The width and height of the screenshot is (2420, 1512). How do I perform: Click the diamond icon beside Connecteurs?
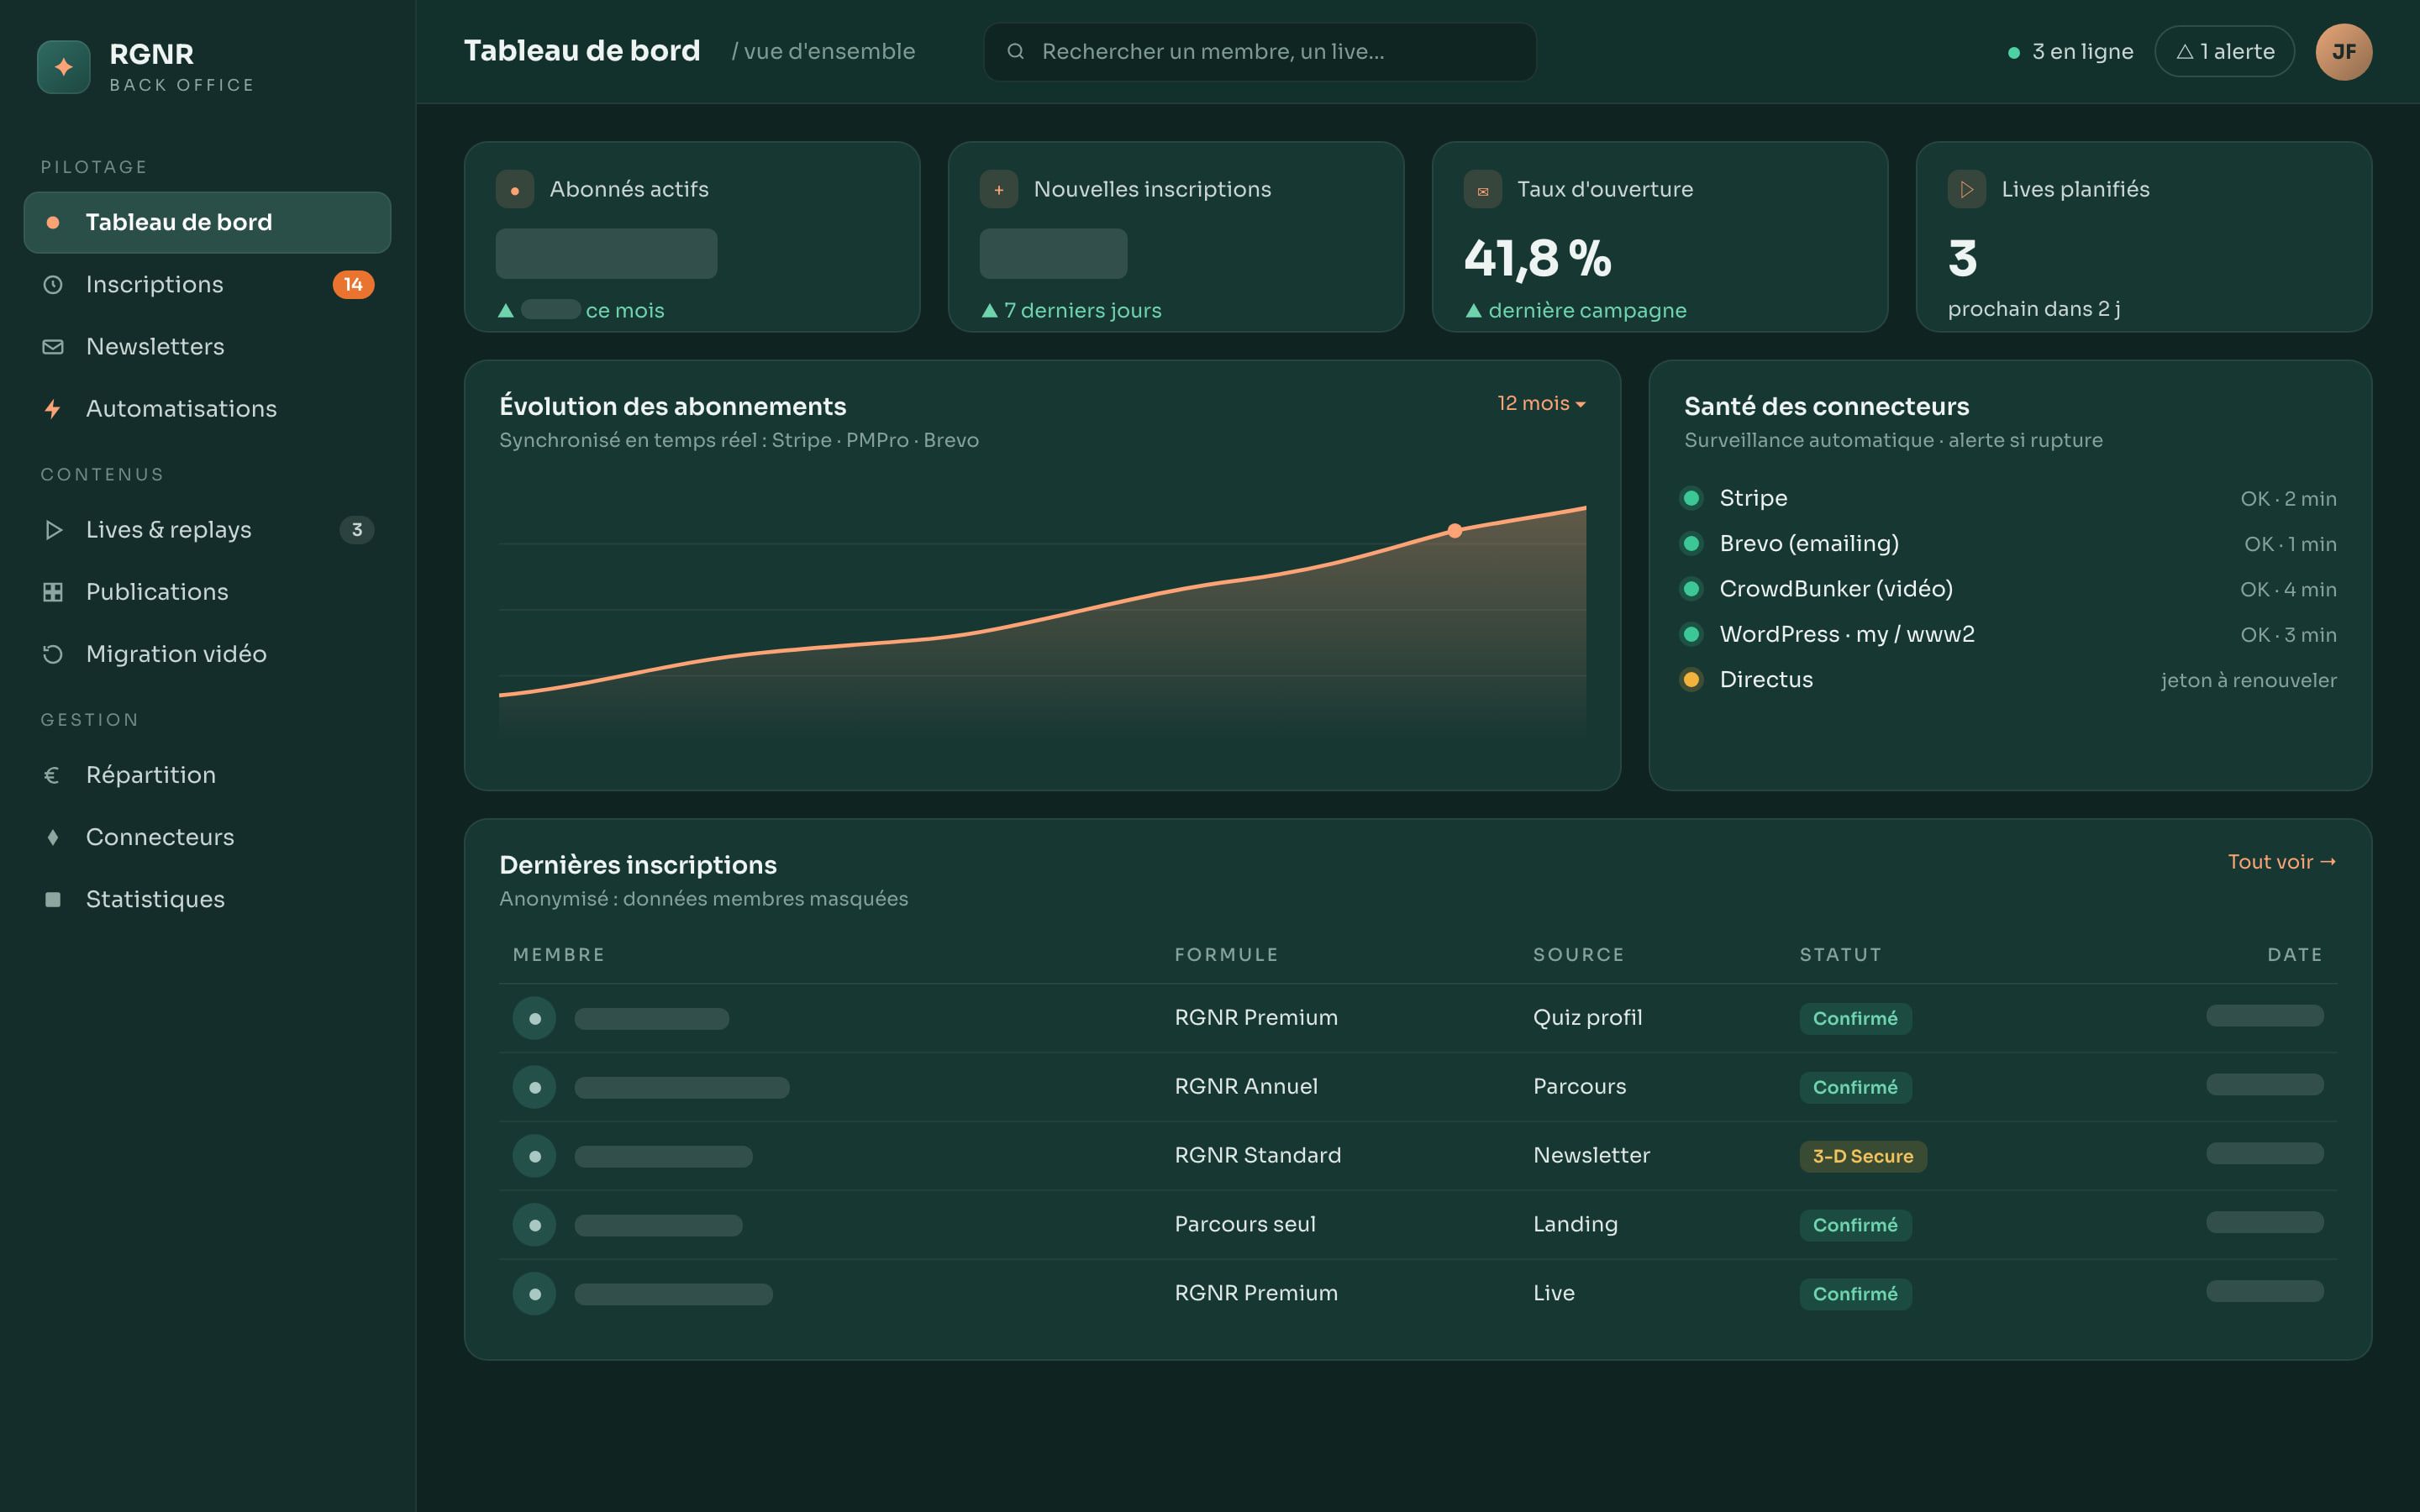[53, 837]
